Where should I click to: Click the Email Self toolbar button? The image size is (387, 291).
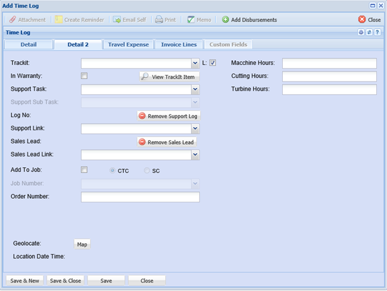tap(129, 20)
